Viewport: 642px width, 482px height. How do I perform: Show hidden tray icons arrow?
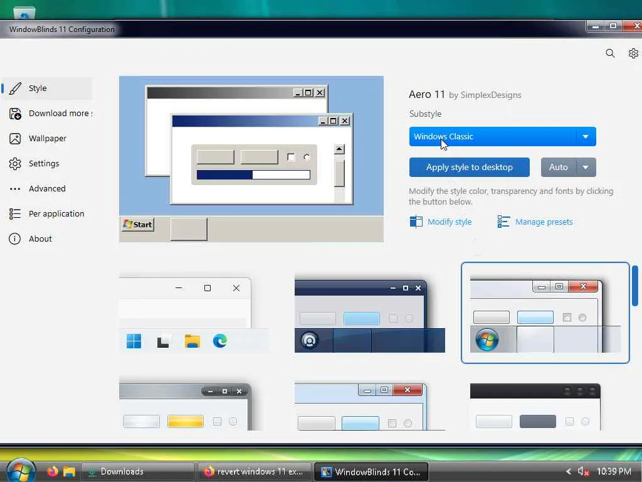(568, 471)
